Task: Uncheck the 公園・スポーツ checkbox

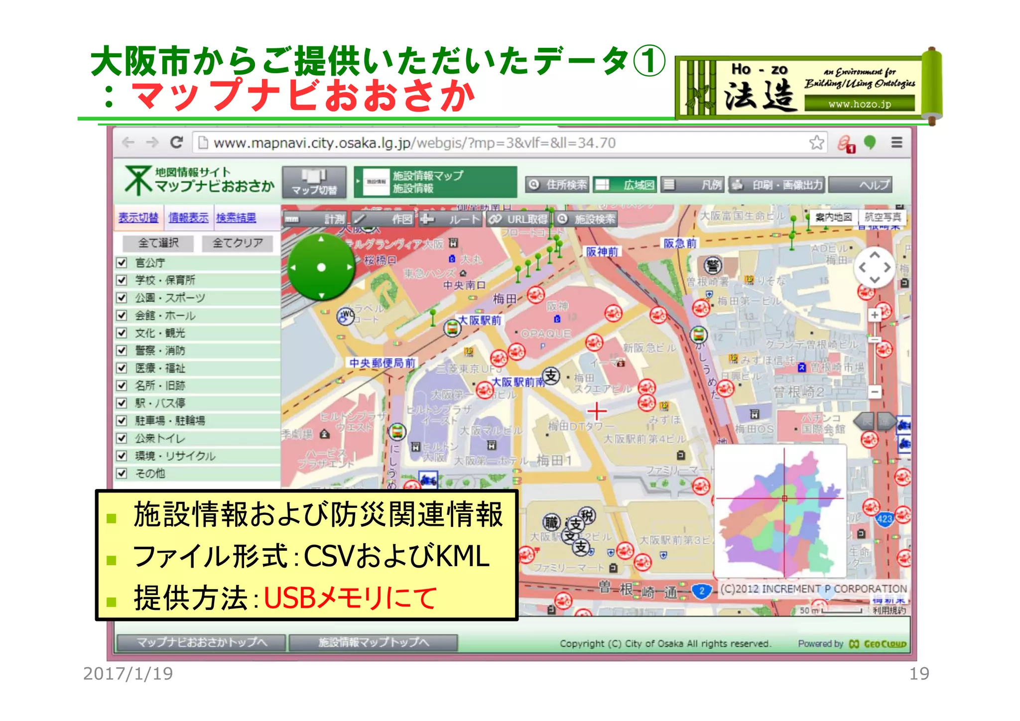Action: [x=122, y=298]
